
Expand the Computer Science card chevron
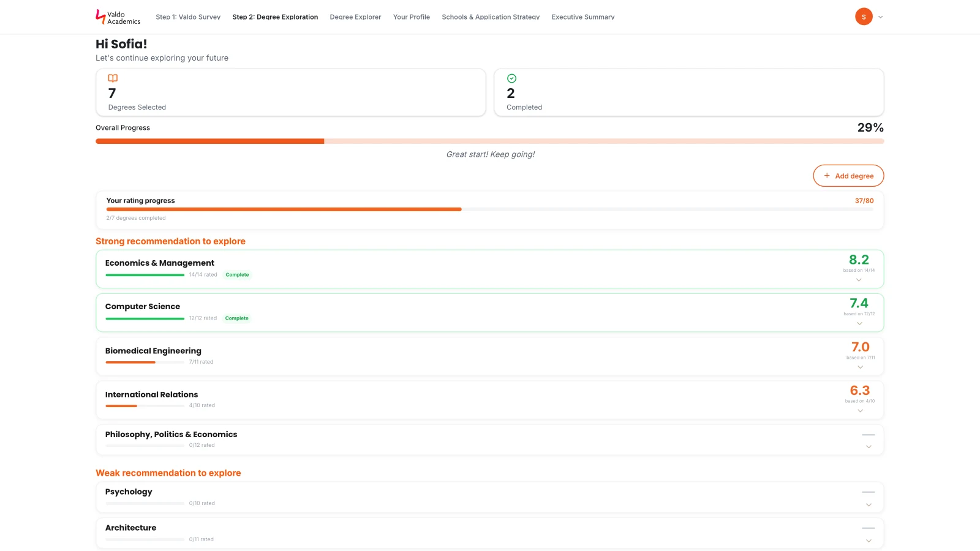(x=859, y=323)
